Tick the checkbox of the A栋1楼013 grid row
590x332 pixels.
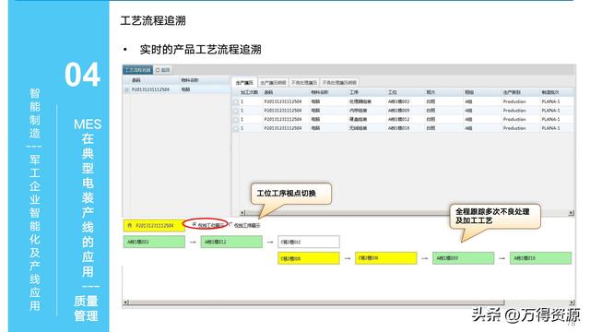coord(236,128)
